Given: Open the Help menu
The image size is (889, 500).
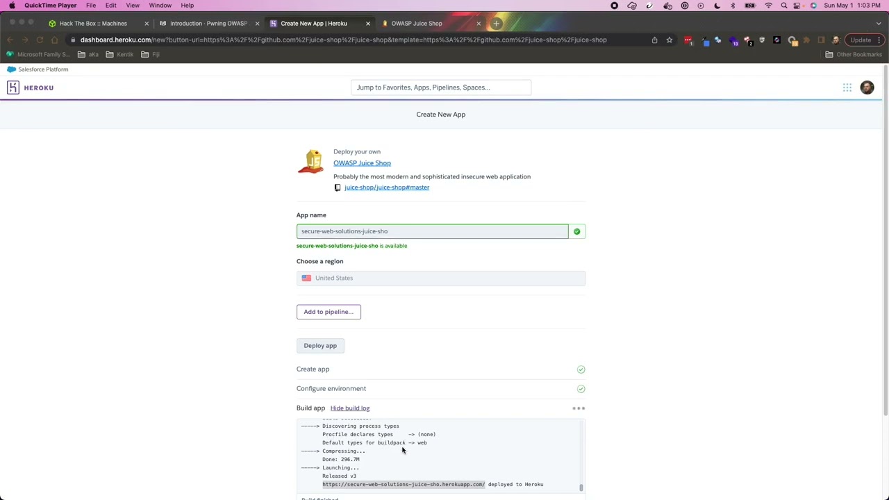Looking at the screenshot, I should [188, 6].
